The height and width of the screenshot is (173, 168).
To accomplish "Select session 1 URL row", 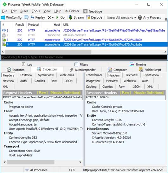I will coord(84,30).
